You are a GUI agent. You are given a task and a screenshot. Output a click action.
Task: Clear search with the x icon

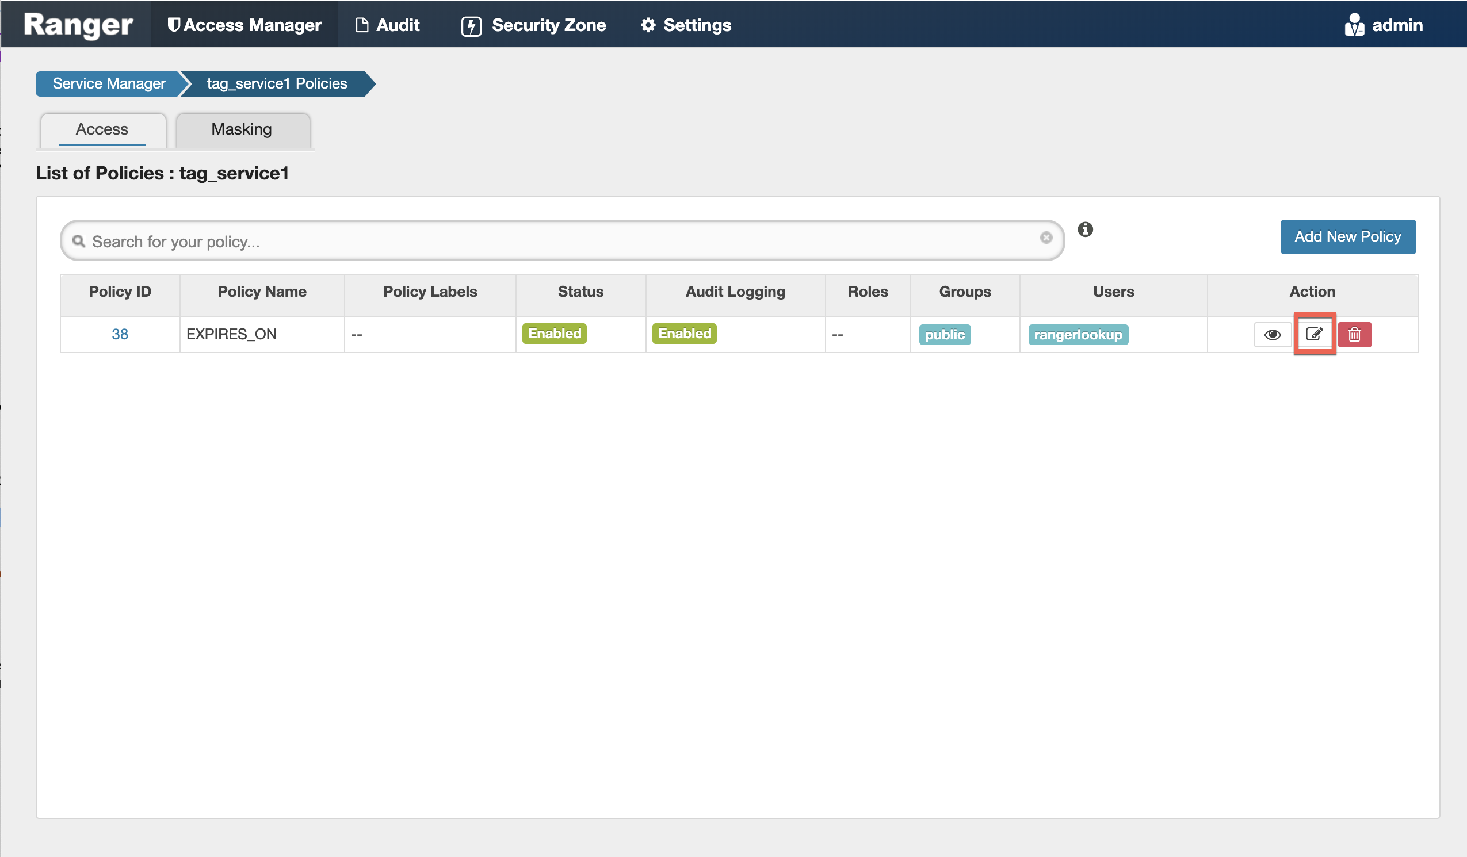coord(1046,238)
